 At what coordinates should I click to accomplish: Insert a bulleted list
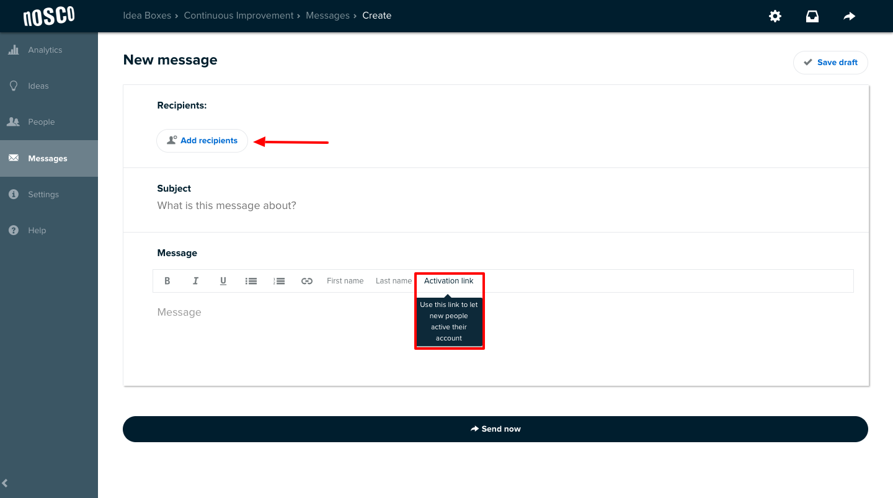pos(251,281)
